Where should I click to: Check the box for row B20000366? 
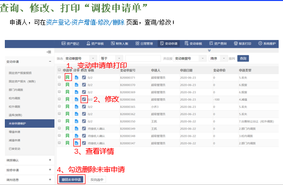point(59,99)
